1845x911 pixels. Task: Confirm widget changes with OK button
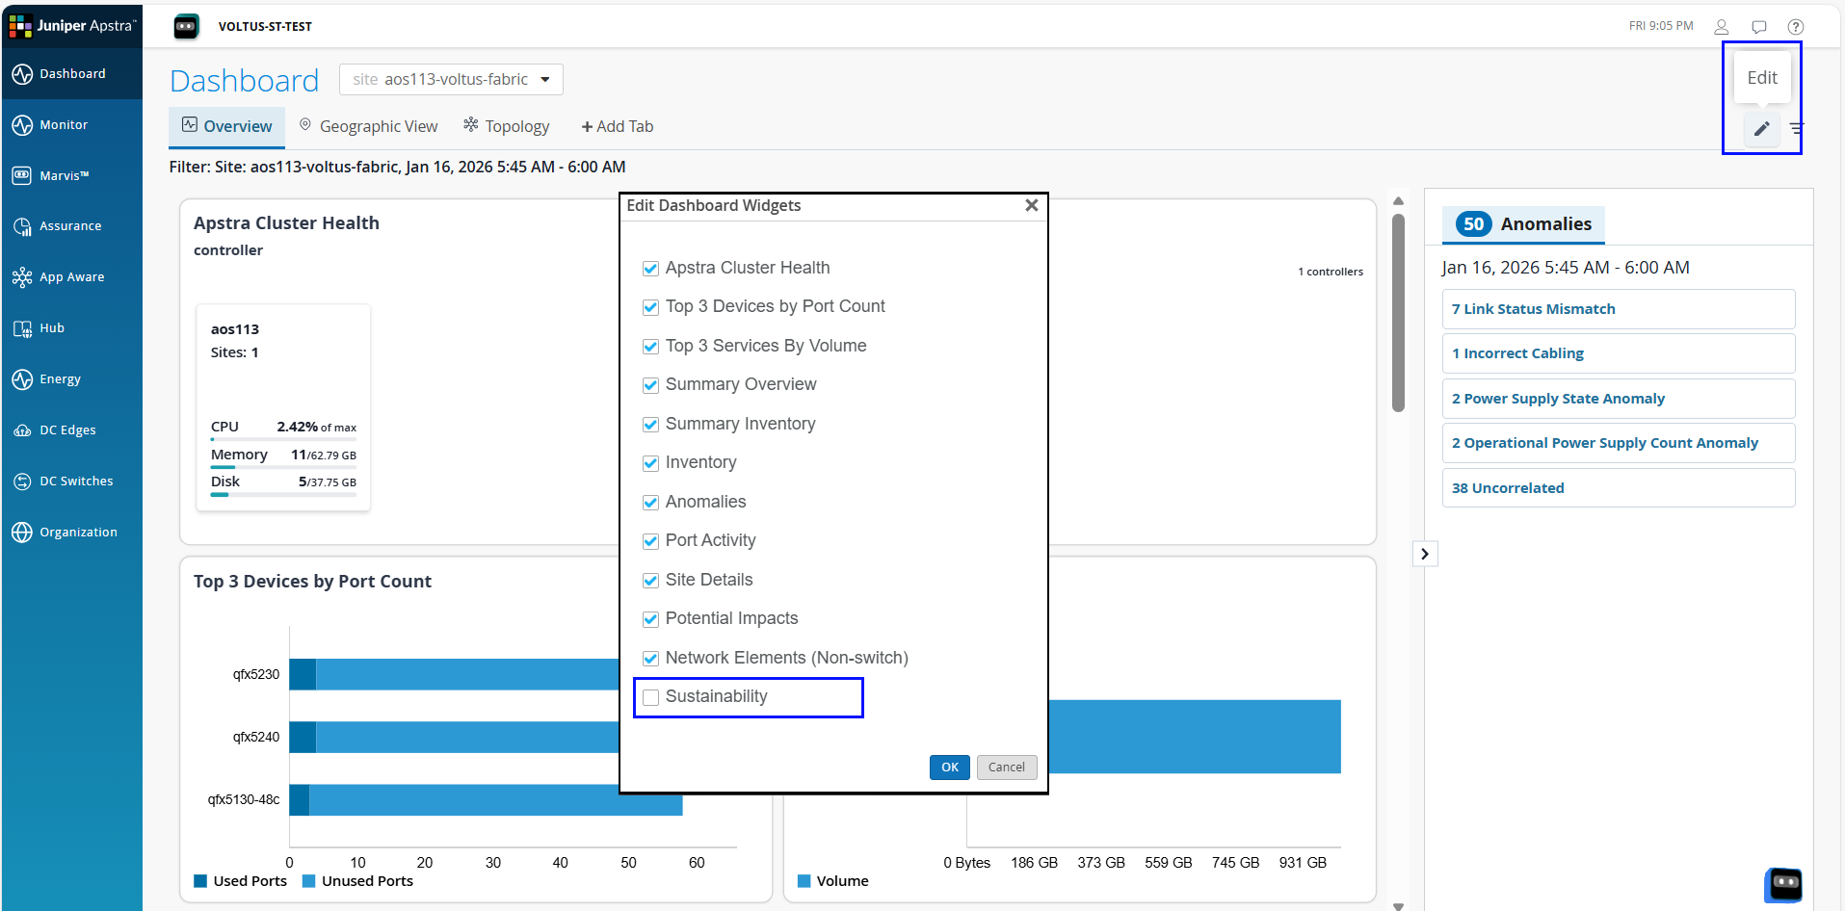[x=949, y=767]
